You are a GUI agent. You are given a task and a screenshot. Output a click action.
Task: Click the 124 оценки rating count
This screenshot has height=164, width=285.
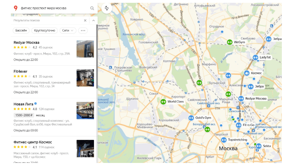tap(47, 109)
